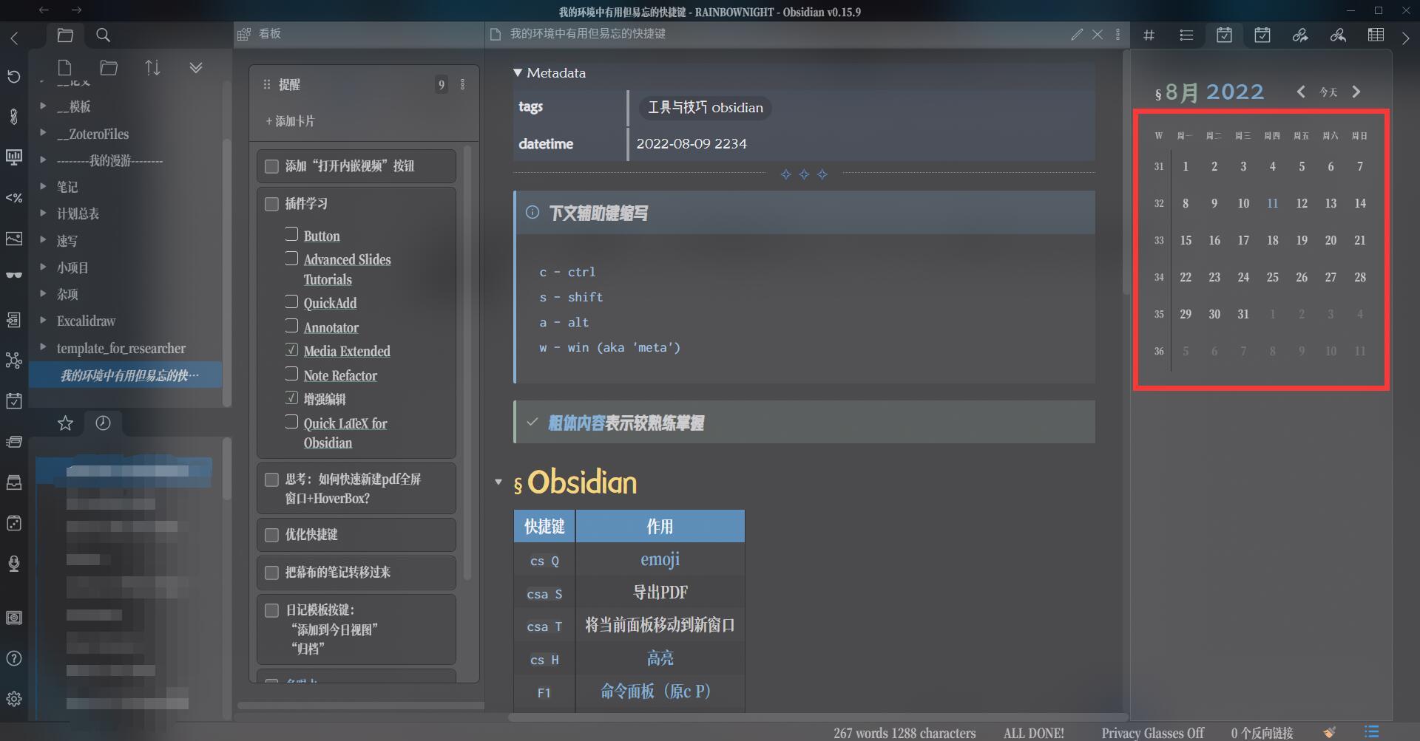Tick the QuickAdd subtask checkbox
The height and width of the screenshot is (741, 1420).
tap(291, 301)
